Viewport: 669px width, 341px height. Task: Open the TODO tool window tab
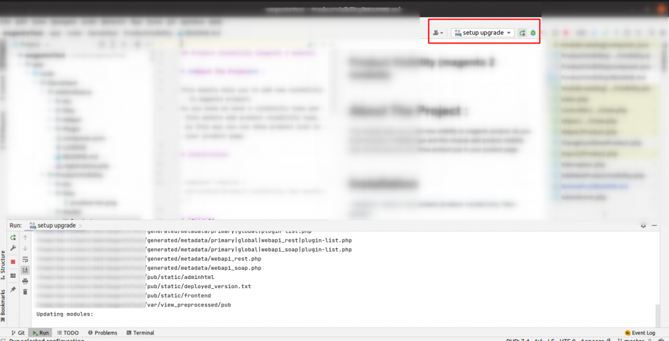[67, 333]
